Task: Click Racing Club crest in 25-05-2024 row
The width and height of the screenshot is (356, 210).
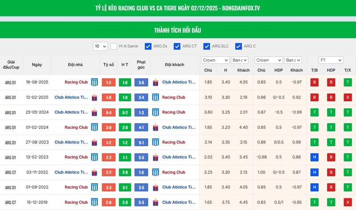Action: [155, 112]
